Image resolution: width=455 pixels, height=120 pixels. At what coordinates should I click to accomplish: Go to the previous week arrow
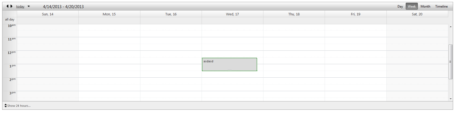coord(7,6)
